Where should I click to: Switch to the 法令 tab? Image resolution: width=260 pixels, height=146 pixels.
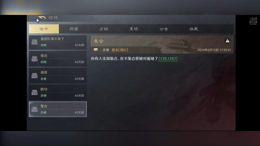44,29
